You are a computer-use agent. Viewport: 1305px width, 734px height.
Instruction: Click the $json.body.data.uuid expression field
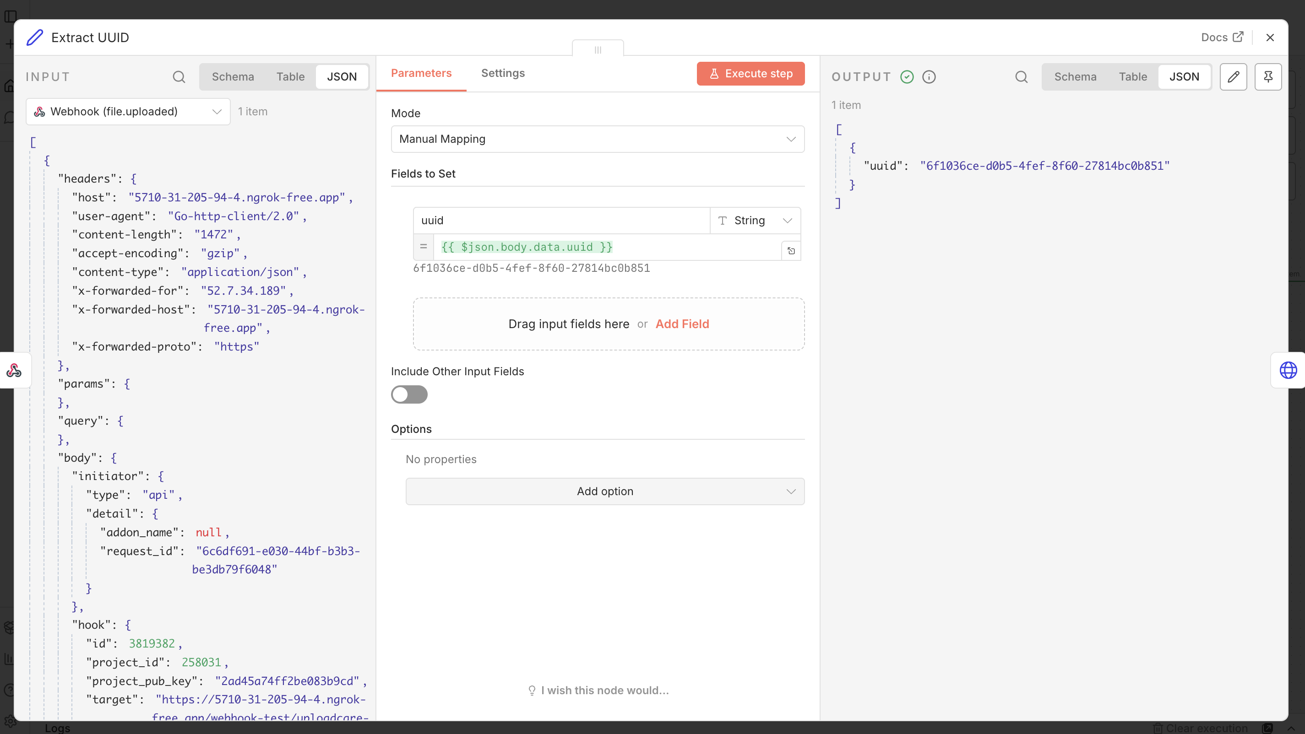pyautogui.click(x=608, y=248)
